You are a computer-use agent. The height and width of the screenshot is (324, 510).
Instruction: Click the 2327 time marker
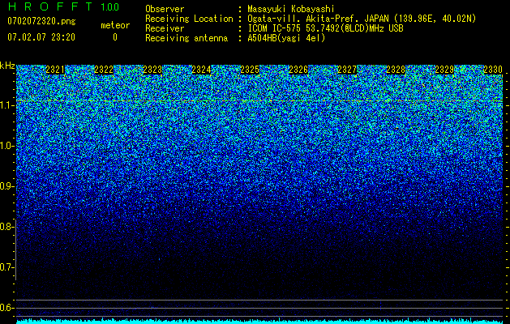click(x=347, y=70)
